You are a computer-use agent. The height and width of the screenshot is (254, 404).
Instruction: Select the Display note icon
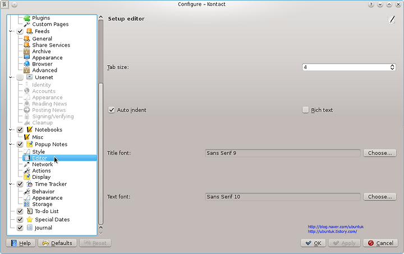[x=27, y=177]
